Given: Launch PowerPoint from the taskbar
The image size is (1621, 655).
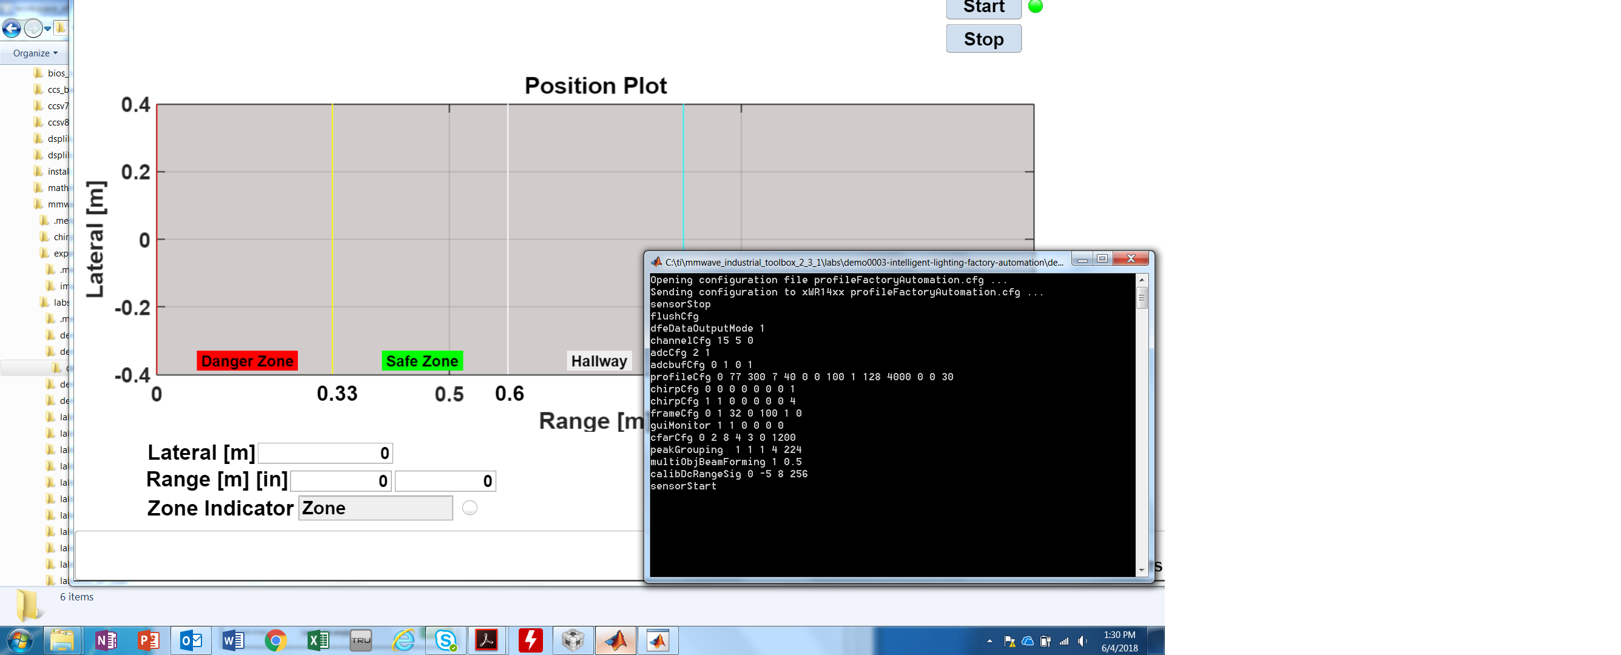Looking at the screenshot, I should pyautogui.click(x=149, y=640).
